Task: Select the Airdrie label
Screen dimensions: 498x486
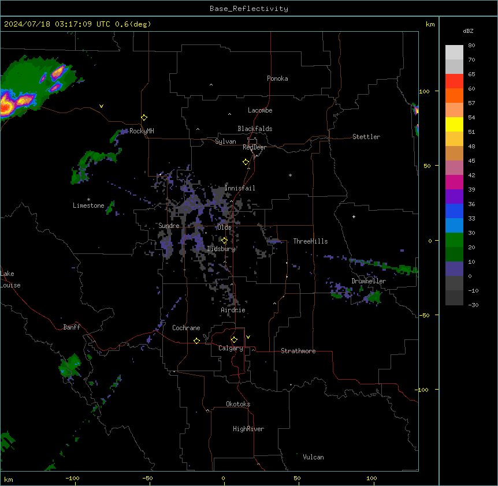Action: 233,310
